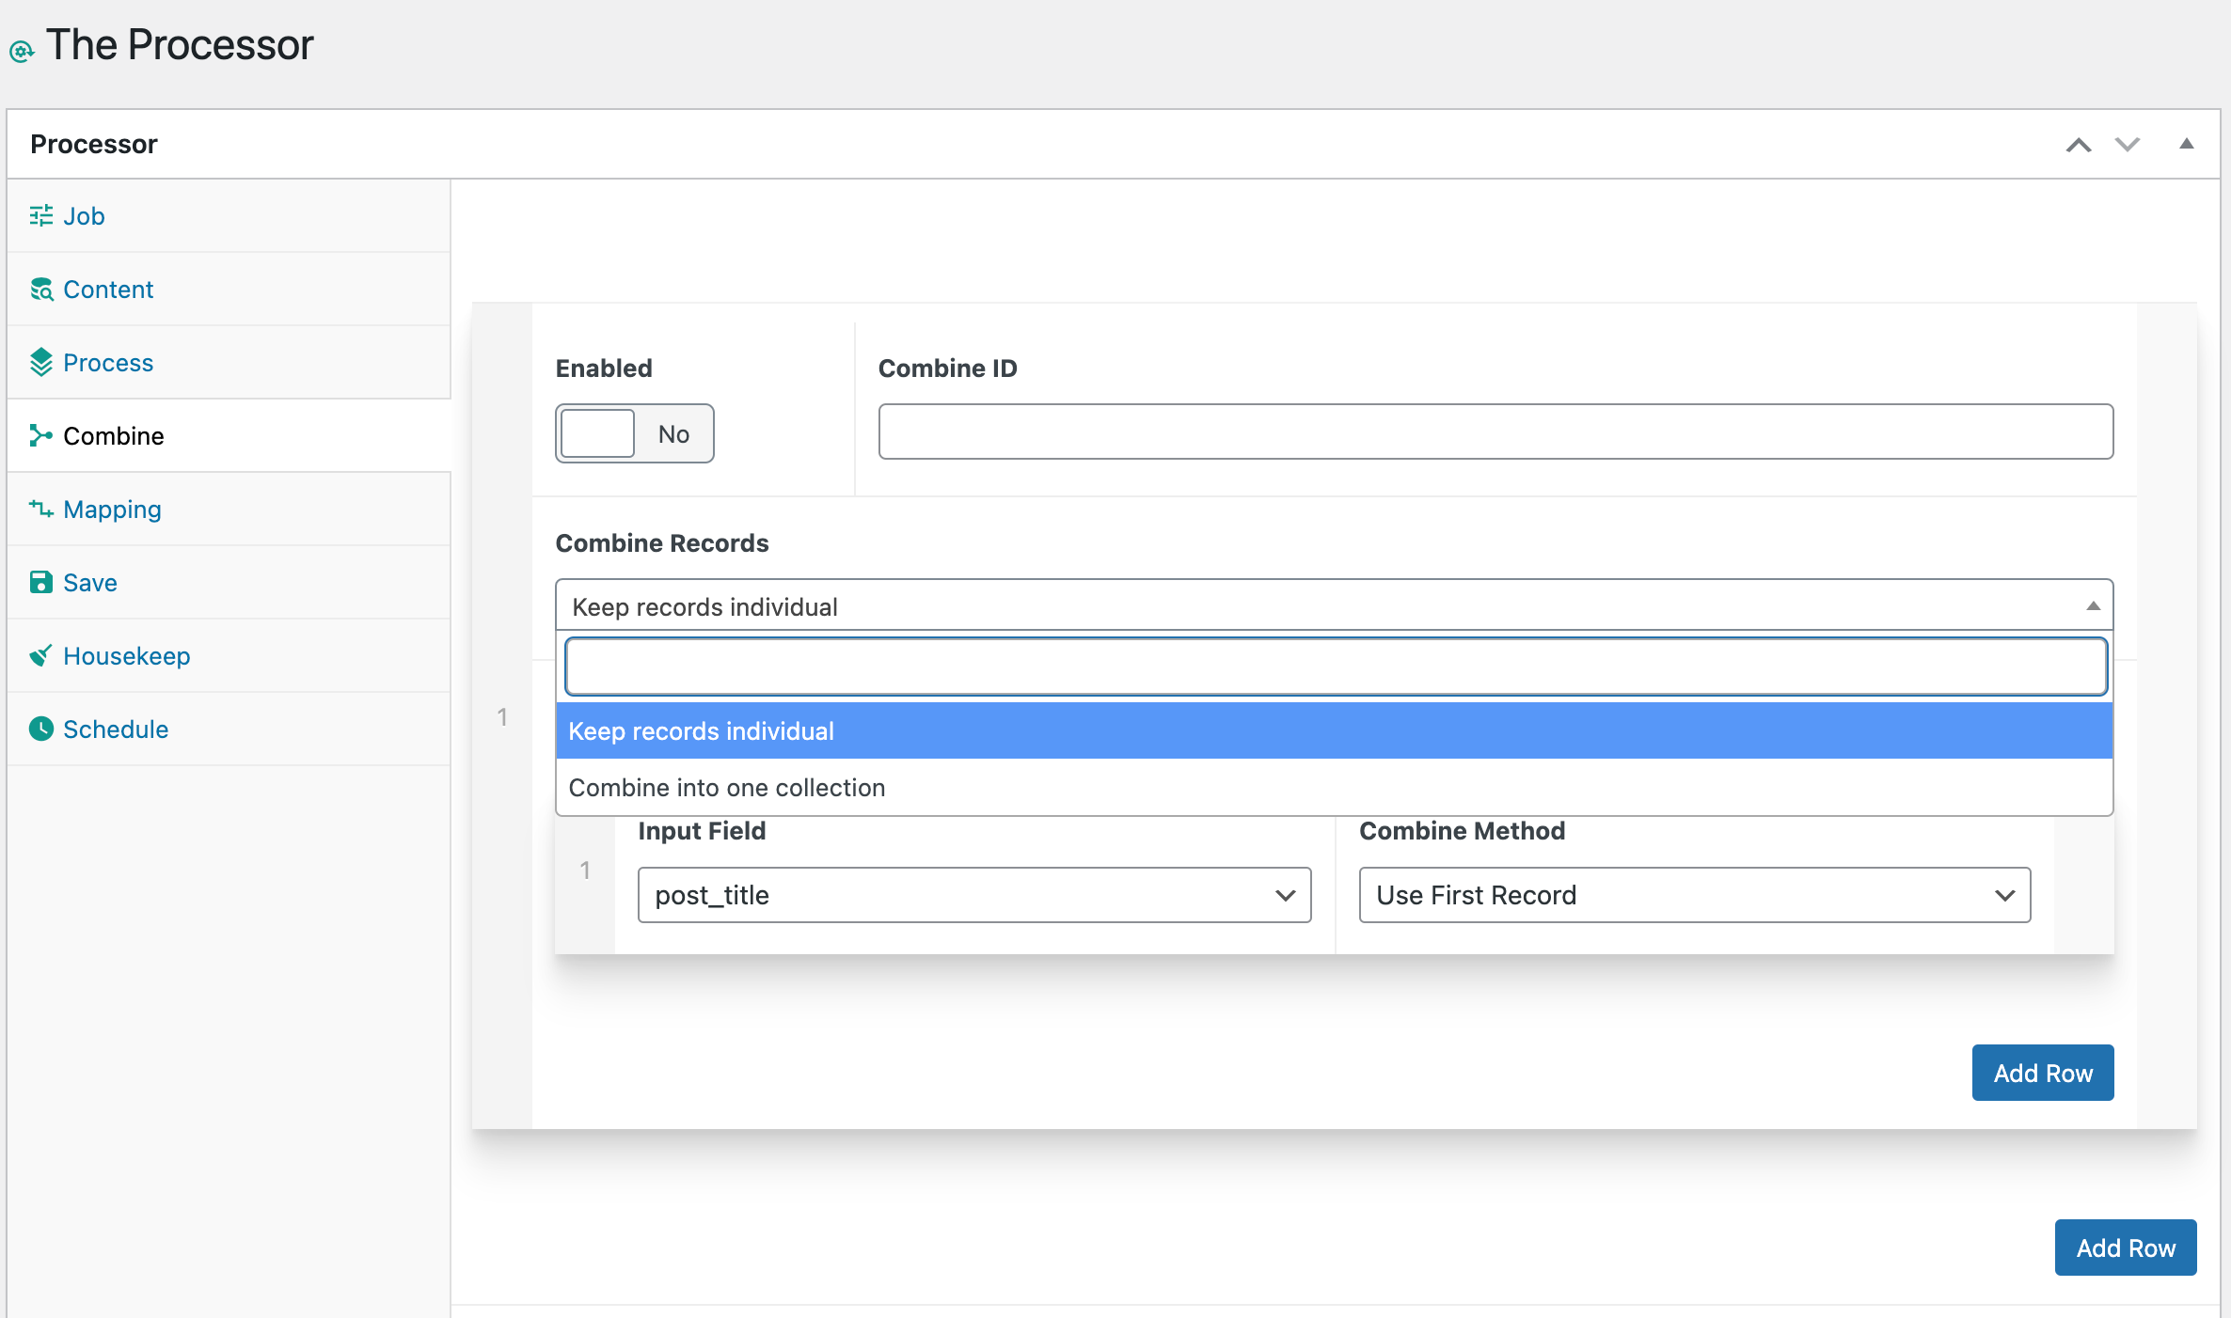
Task: Move Processor panel up with chevron
Action: point(2078,145)
